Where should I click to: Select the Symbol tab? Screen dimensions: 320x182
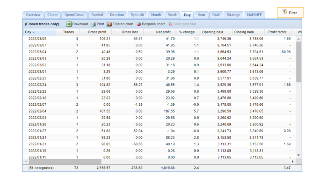[97, 15]
